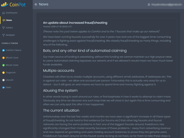Image resolution: width=184 pixels, height=138 pixels.
Task: Click the back arrow icon beside News title
Action: (36, 4)
